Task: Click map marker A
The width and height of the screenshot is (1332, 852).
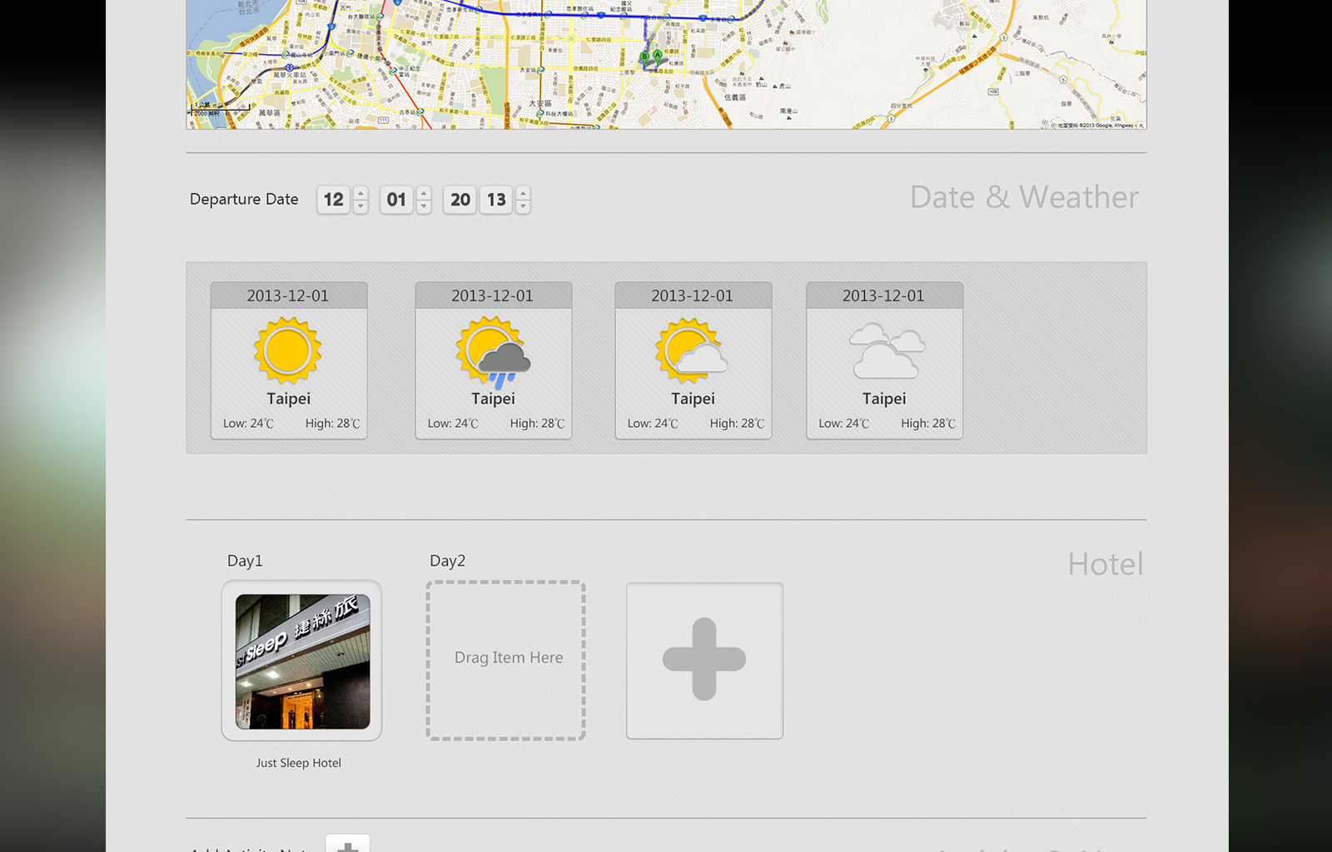Action: point(658,57)
